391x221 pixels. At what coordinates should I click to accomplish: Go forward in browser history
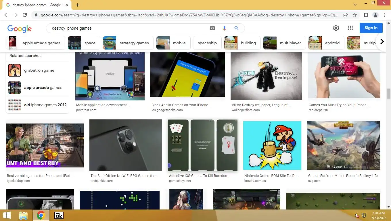16,15
